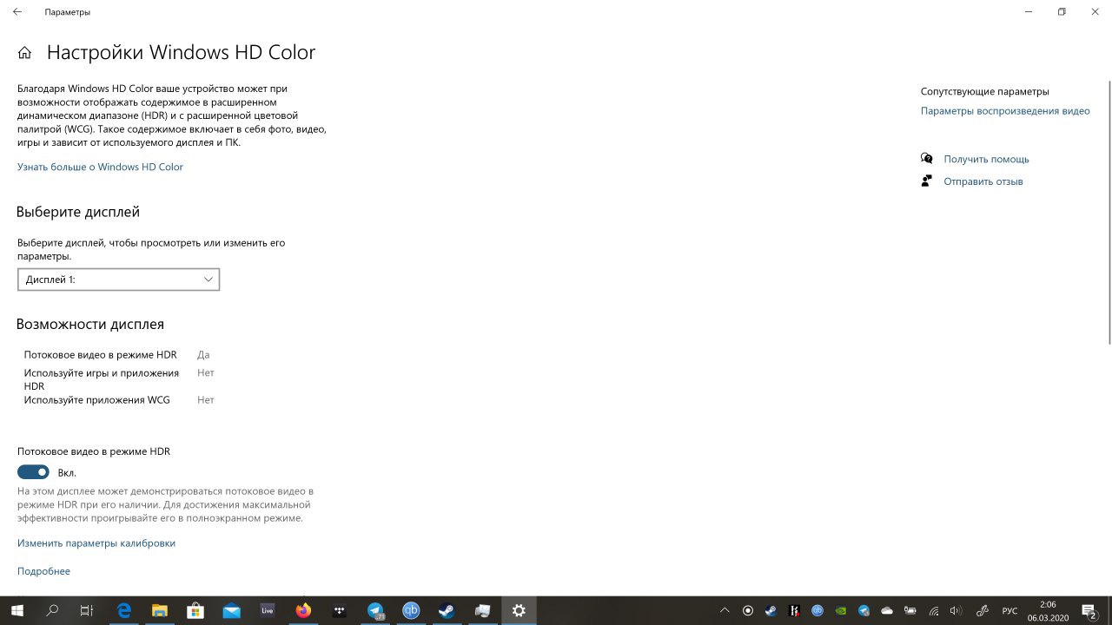Open the volume speaker tray icon

tap(956, 611)
